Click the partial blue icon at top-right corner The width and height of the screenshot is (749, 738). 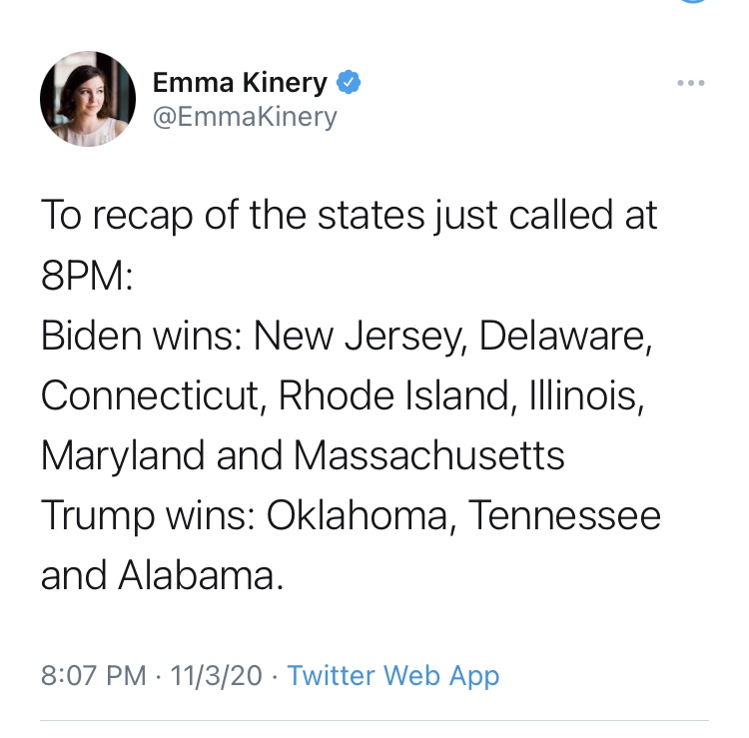[693, 1]
